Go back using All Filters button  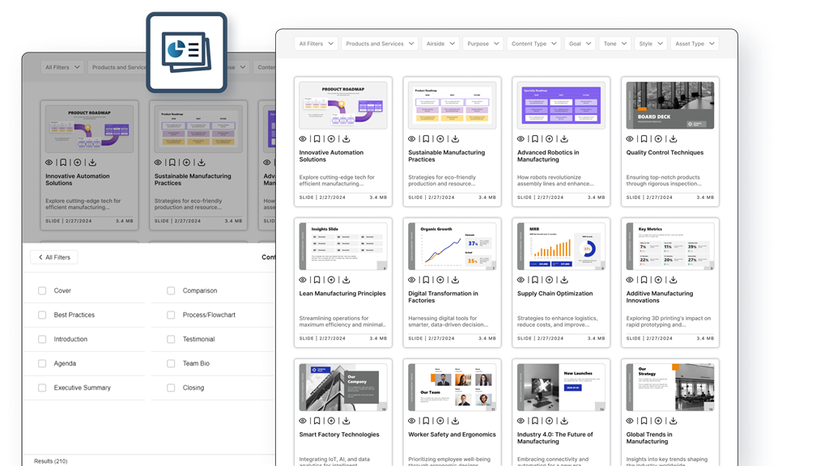tap(53, 257)
